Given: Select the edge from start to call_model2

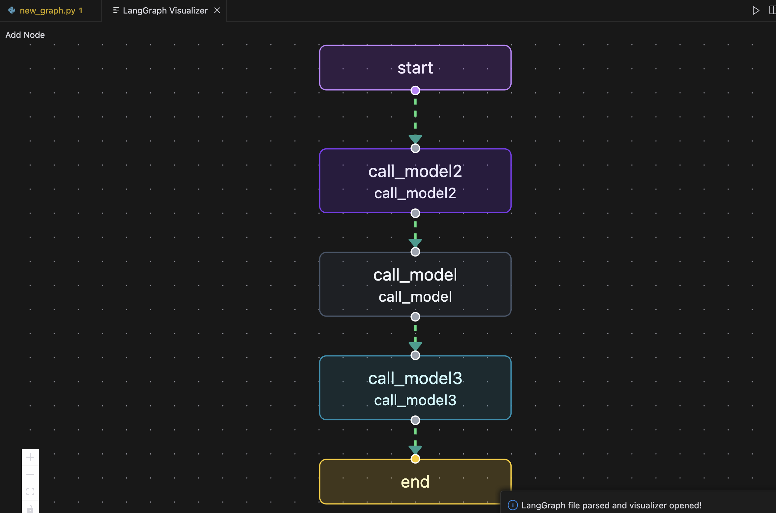Looking at the screenshot, I should pyautogui.click(x=415, y=119).
